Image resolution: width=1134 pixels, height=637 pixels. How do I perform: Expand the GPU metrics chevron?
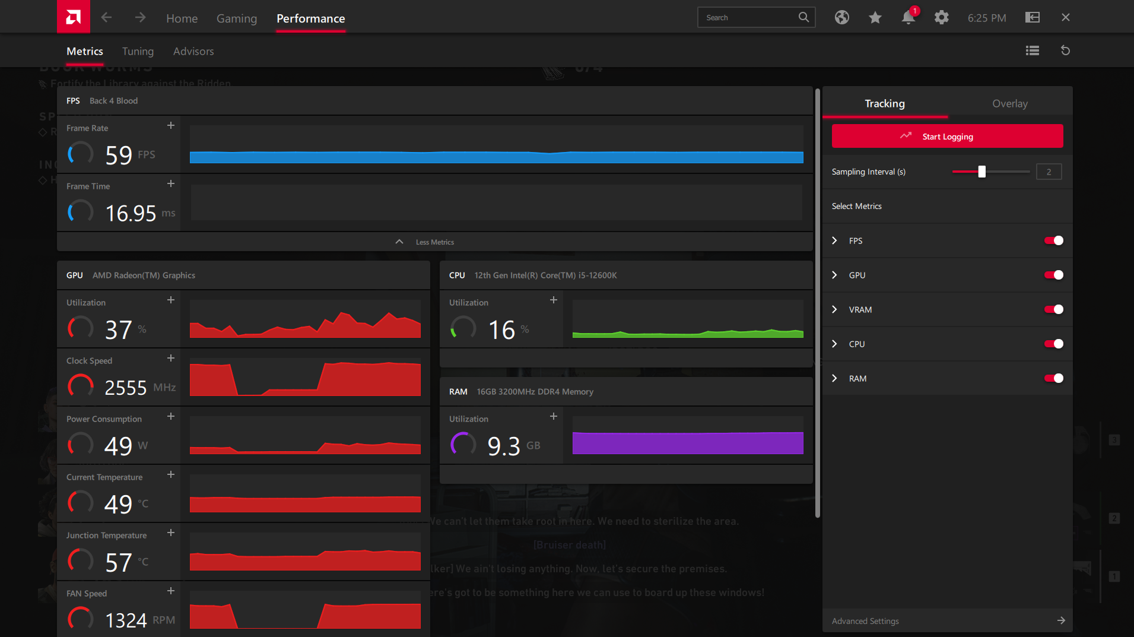[834, 275]
